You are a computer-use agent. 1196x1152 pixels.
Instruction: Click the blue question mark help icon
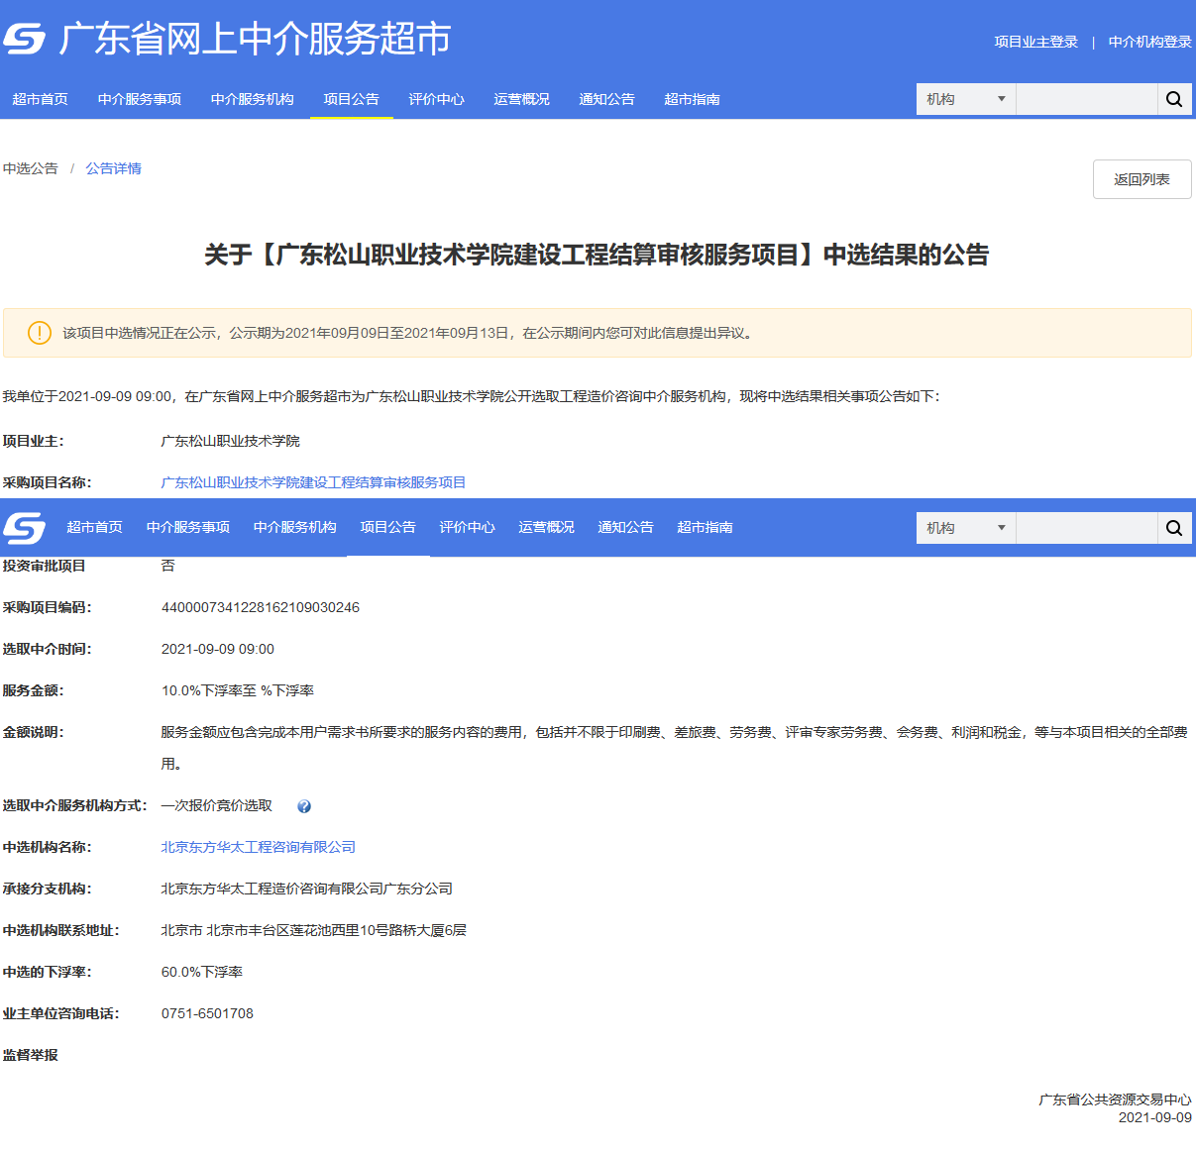304,806
